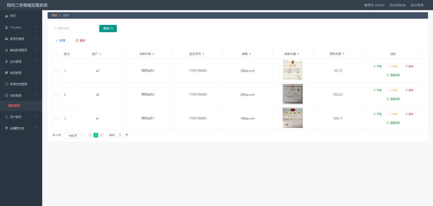433x206 pixels.
Task: Open 详情 for merchant a2
Action: [377, 90]
